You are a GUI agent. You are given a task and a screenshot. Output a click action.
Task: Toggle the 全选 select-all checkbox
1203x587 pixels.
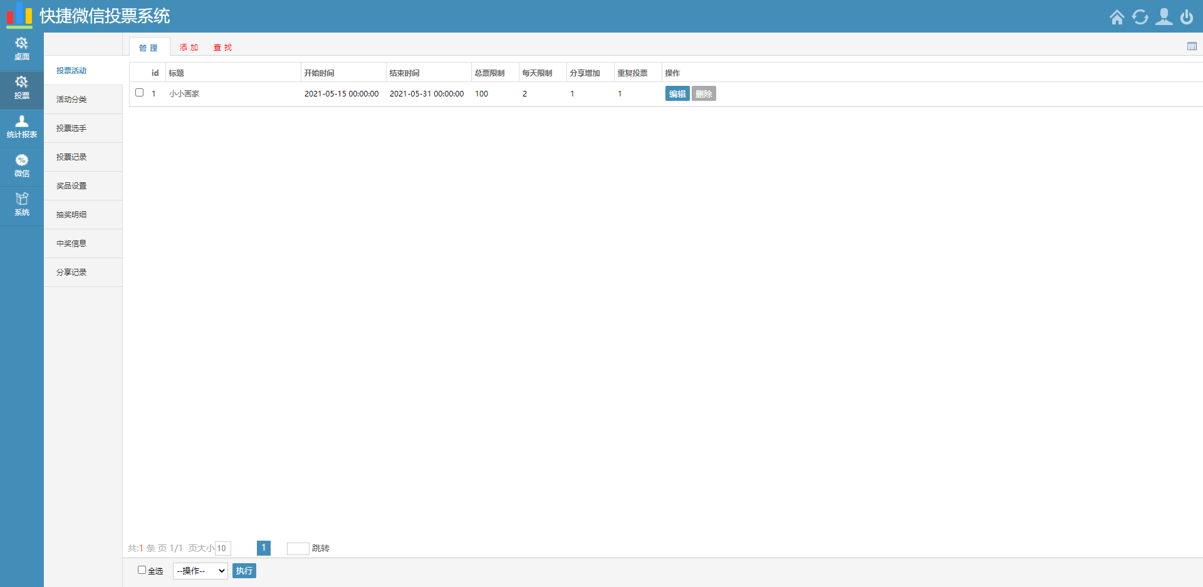click(x=142, y=570)
